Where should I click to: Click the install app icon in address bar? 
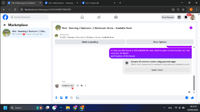point(173,10)
